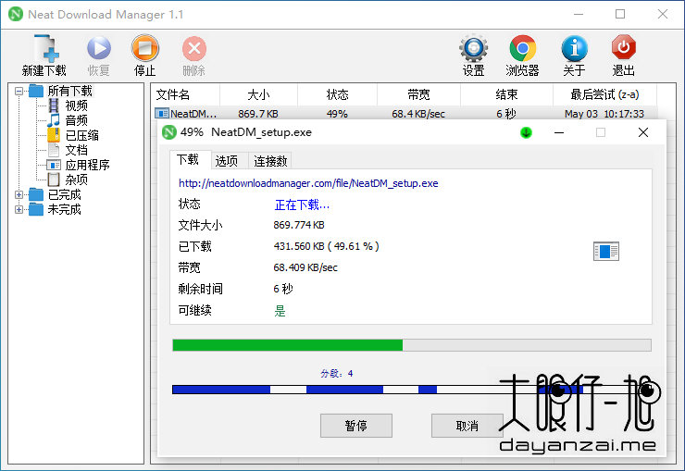
Task: Minimize the NeatDM_setup.exe progress dialog
Action: pyautogui.click(x=559, y=132)
